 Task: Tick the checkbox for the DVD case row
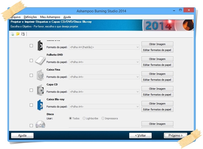click(31, 46)
